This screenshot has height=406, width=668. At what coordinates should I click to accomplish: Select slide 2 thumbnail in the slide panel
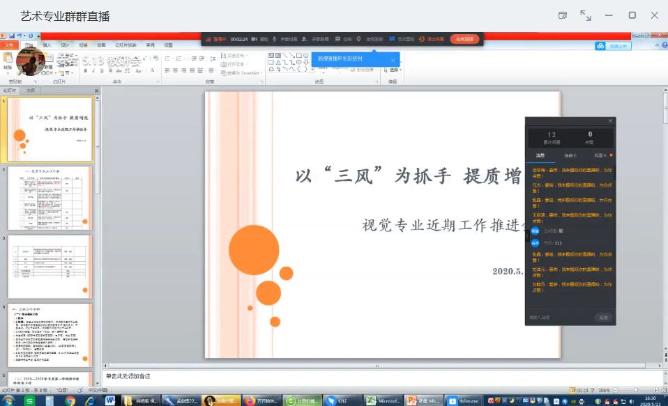coord(50,198)
